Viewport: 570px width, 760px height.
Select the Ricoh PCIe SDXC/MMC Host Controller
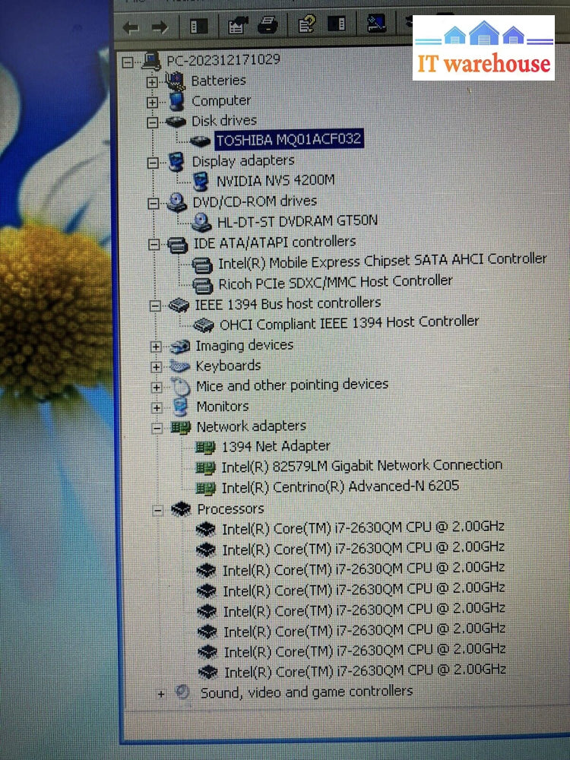(335, 282)
